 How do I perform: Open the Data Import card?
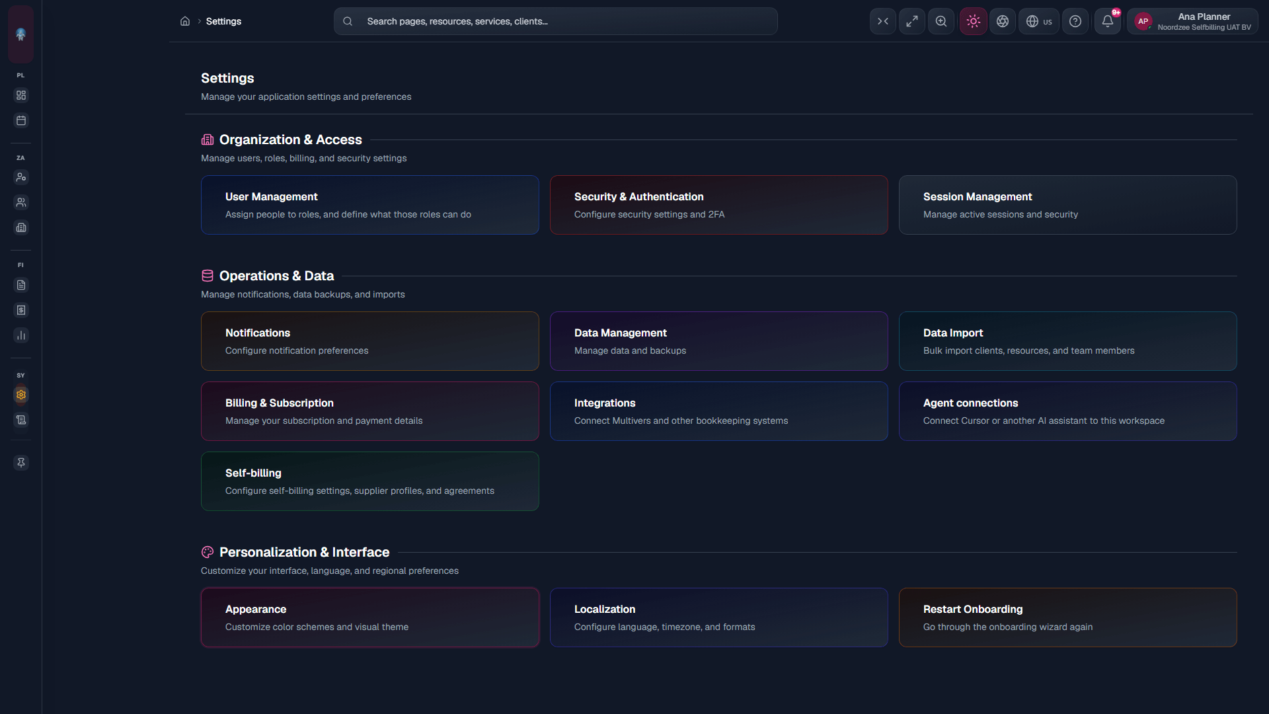click(x=1068, y=341)
